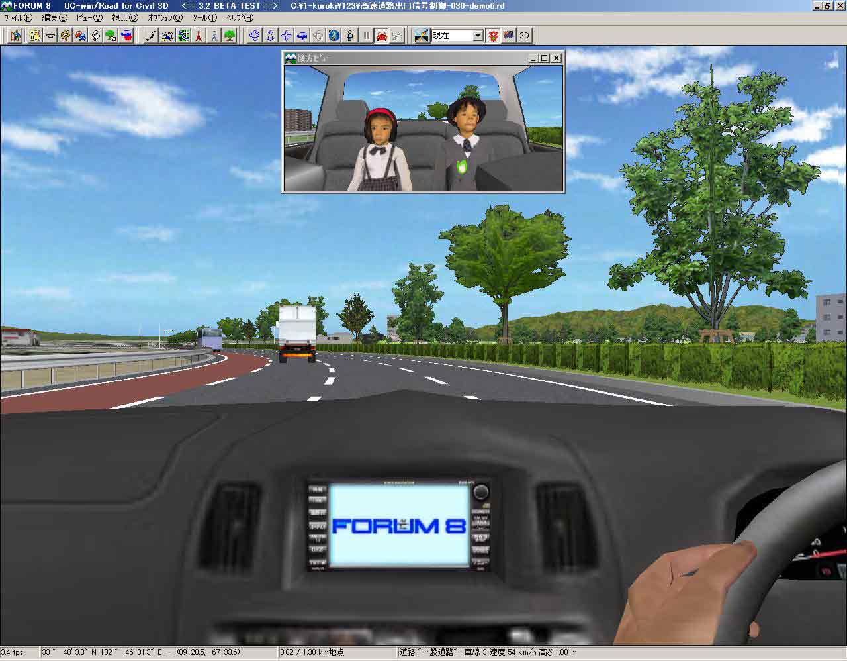Screen dimensions: 847x661
Task: Click the green tree toolbar icon
Action: 230,36
